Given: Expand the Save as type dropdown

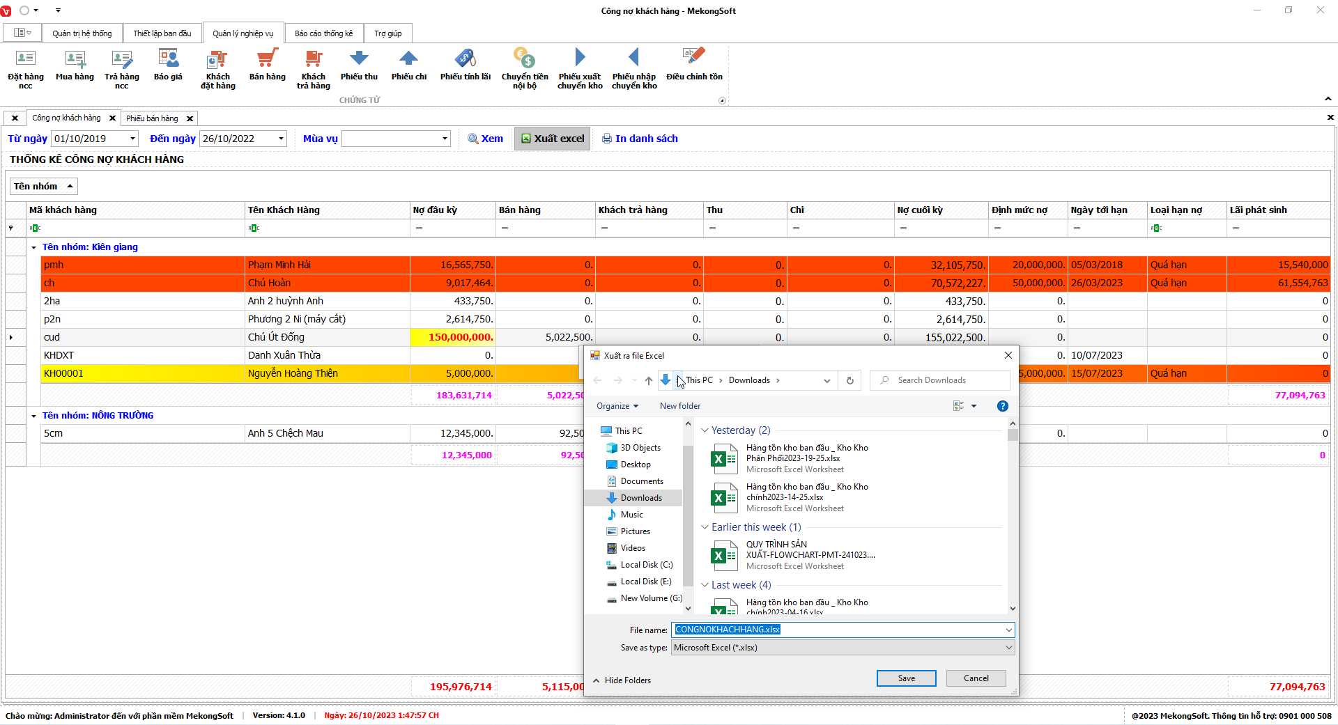Looking at the screenshot, I should pos(1008,648).
